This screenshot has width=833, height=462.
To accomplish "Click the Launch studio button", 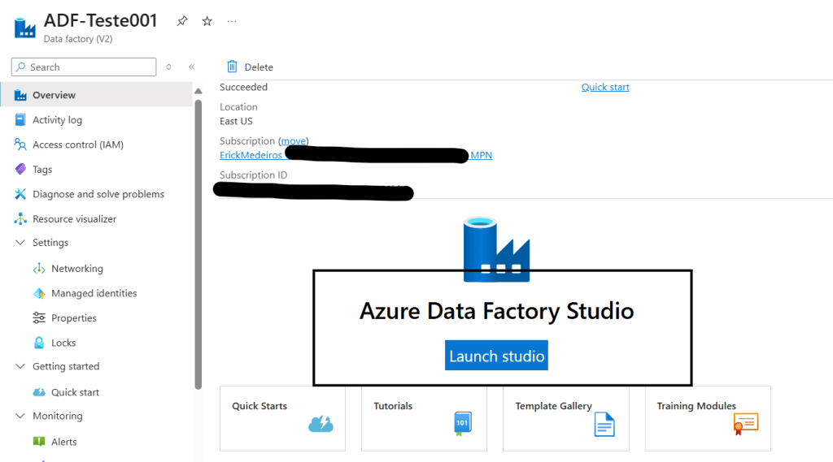I will click(496, 356).
